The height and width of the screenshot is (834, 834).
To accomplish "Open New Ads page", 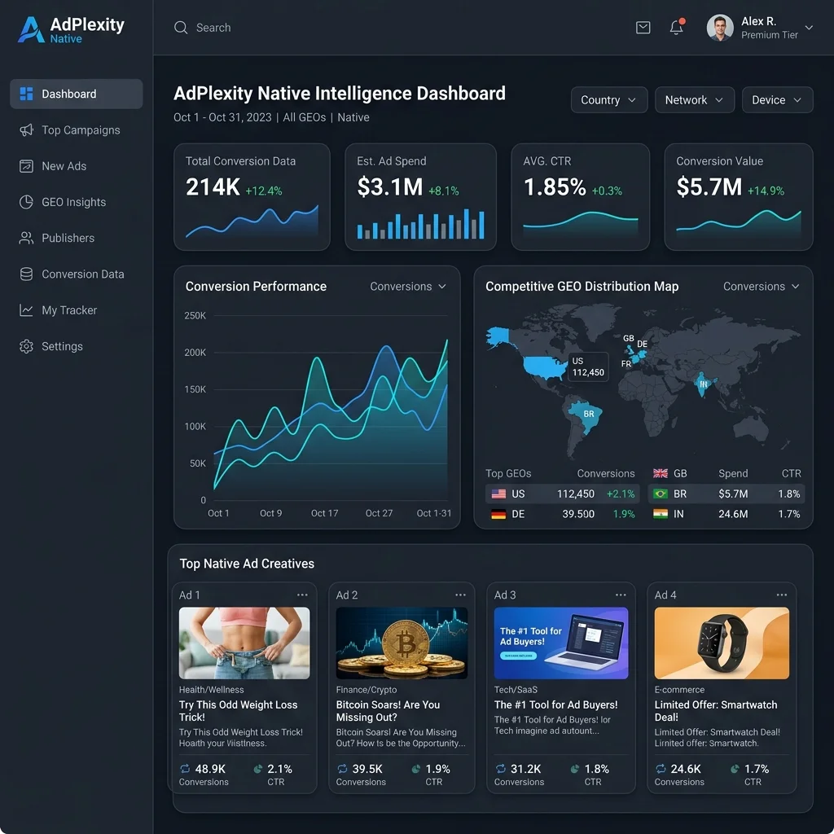I will [x=76, y=166].
